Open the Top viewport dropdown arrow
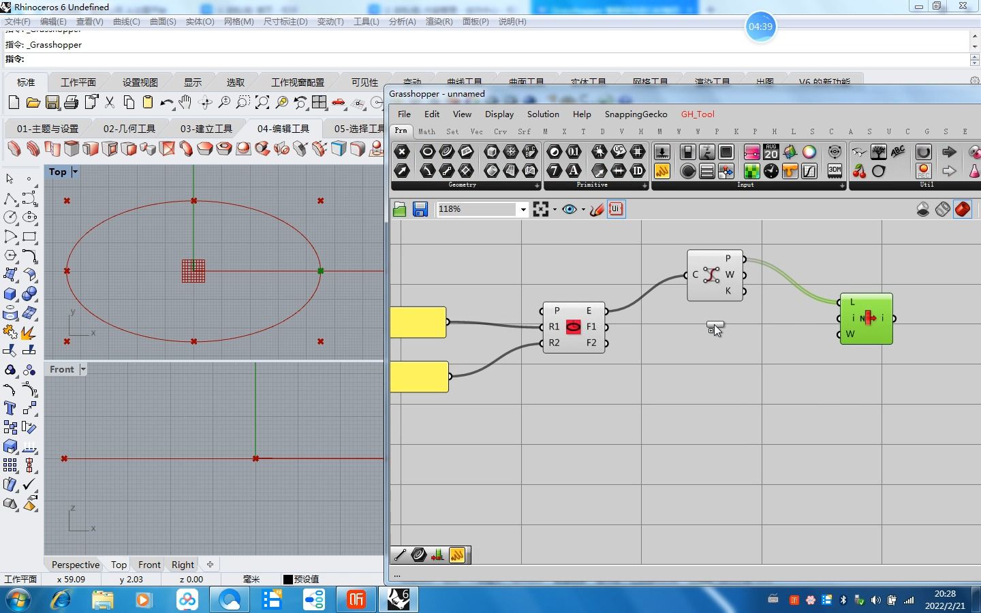This screenshot has width=981, height=613. pos(75,172)
